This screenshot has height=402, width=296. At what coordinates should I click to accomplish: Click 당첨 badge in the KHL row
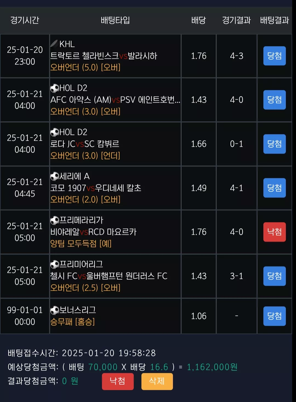point(274,56)
